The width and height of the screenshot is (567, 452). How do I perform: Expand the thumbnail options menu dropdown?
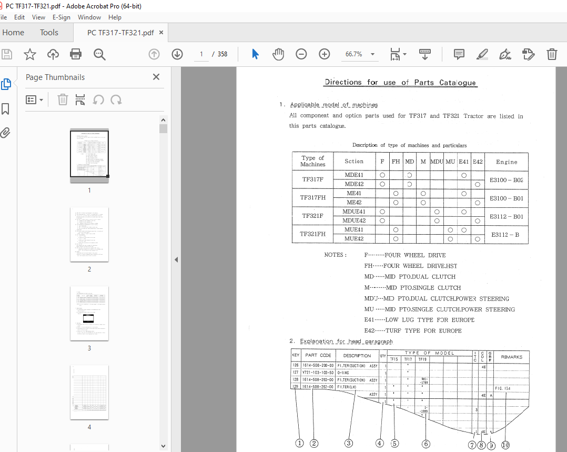coord(35,99)
